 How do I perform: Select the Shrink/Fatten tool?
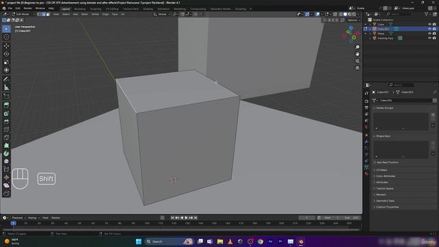coord(6,177)
